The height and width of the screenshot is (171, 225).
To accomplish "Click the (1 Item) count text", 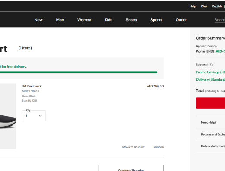I will click(x=25, y=48).
